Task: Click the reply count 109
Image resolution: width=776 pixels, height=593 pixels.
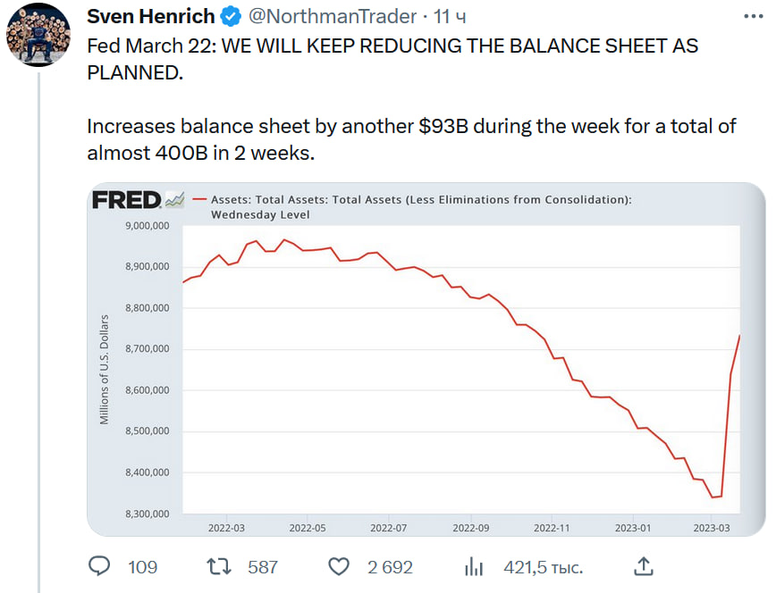Action: (142, 567)
